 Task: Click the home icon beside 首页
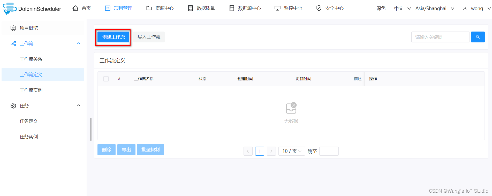click(x=75, y=8)
